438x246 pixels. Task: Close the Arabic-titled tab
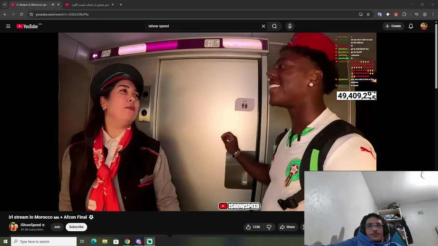coord(113,5)
